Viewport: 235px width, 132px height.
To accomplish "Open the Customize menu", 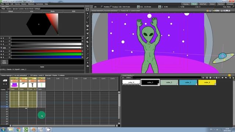I will point(39,4).
